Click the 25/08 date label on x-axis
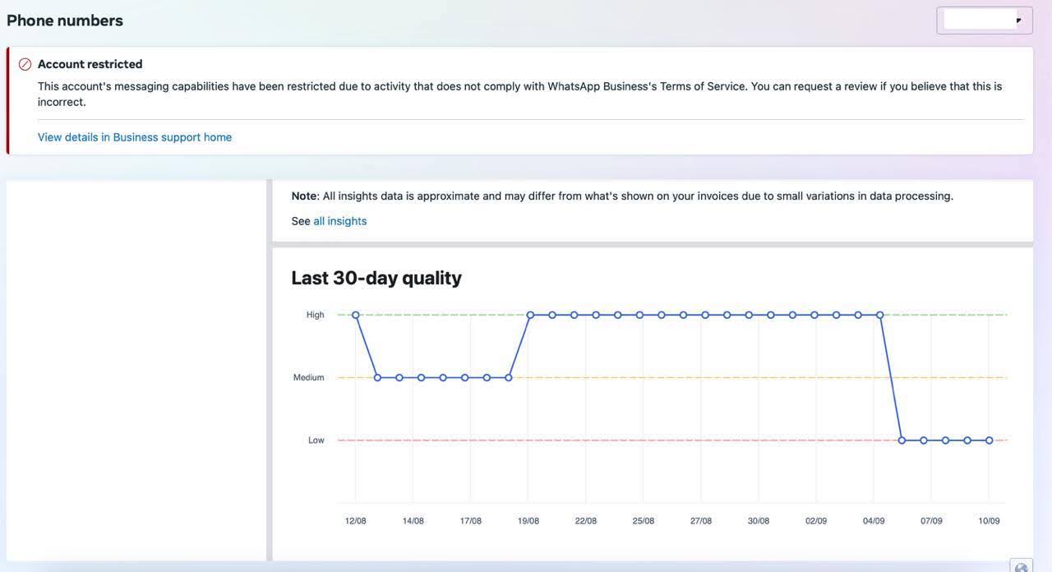This screenshot has height=572, width=1052. [x=644, y=521]
